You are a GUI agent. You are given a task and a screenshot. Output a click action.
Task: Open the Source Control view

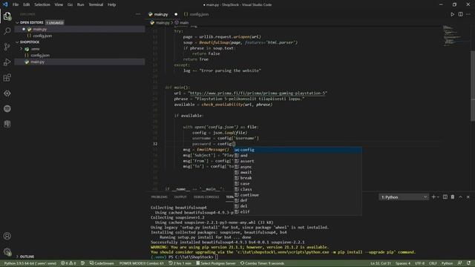7,47
